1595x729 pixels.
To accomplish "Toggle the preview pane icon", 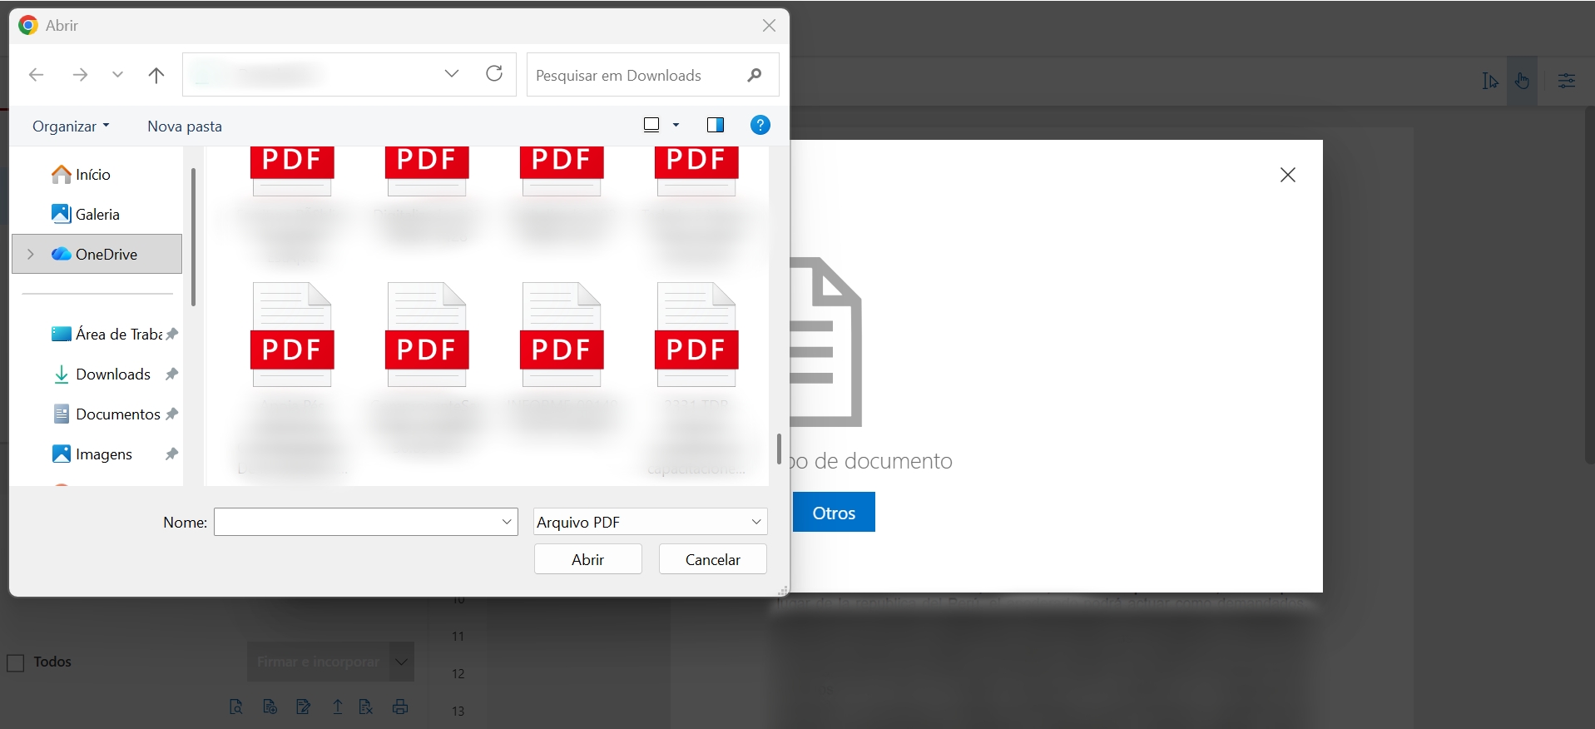I will tap(715, 125).
